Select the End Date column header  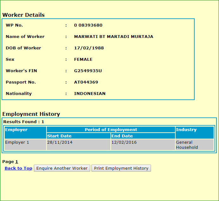(x=122, y=136)
